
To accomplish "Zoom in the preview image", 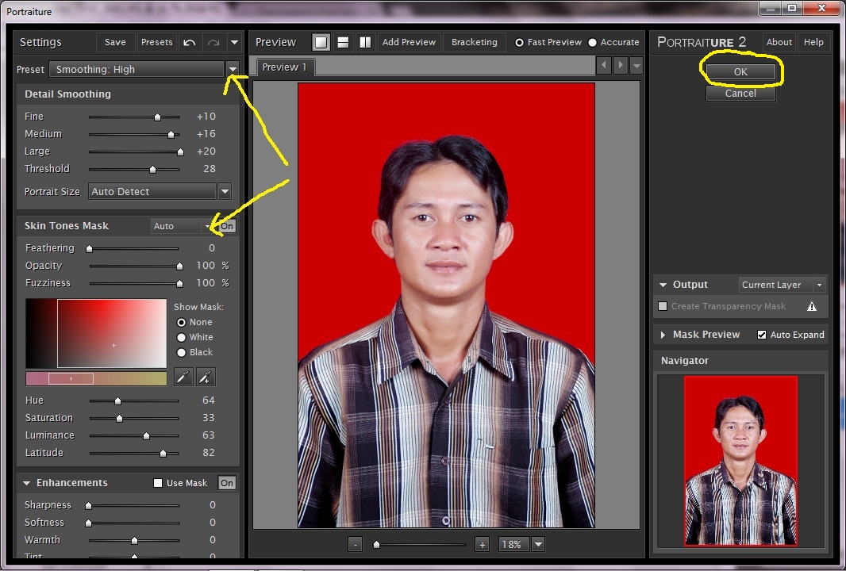I will (x=482, y=545).
